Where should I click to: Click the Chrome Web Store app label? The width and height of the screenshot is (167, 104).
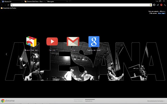click(x=31, y=50)
